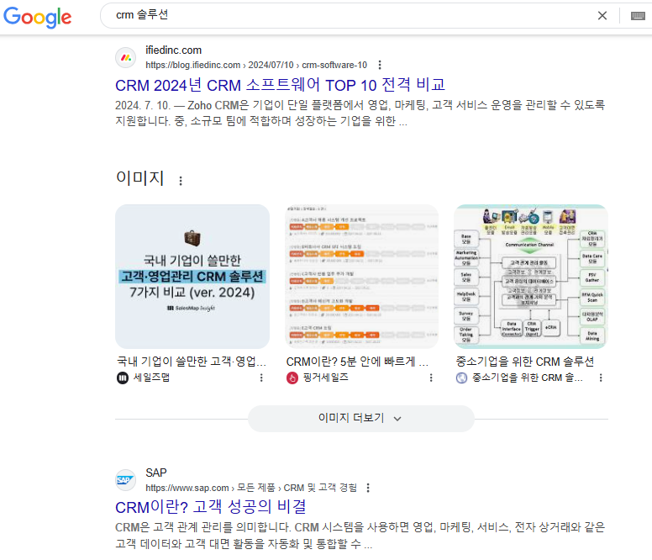Click the 'CRM이란? 5분 안에 빠르게 ...' image caption
Image resolution: width=652 pixels, height=560 pixels.
coord(357,362)
